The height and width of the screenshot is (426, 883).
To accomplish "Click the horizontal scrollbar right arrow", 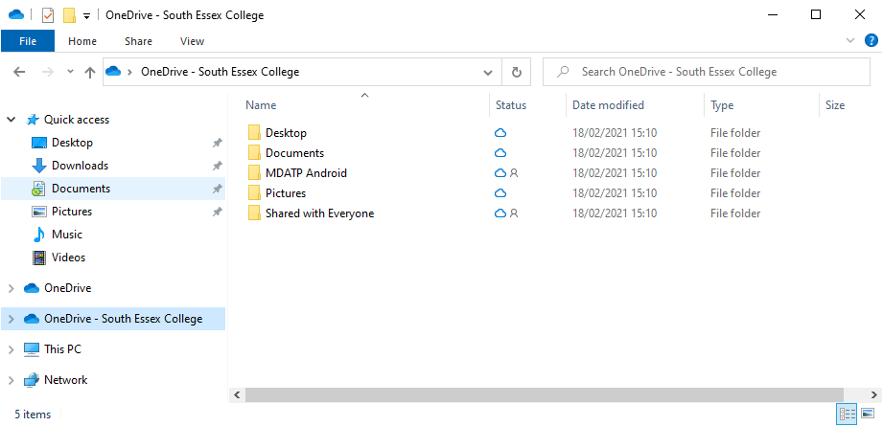I will coord(873,395).
